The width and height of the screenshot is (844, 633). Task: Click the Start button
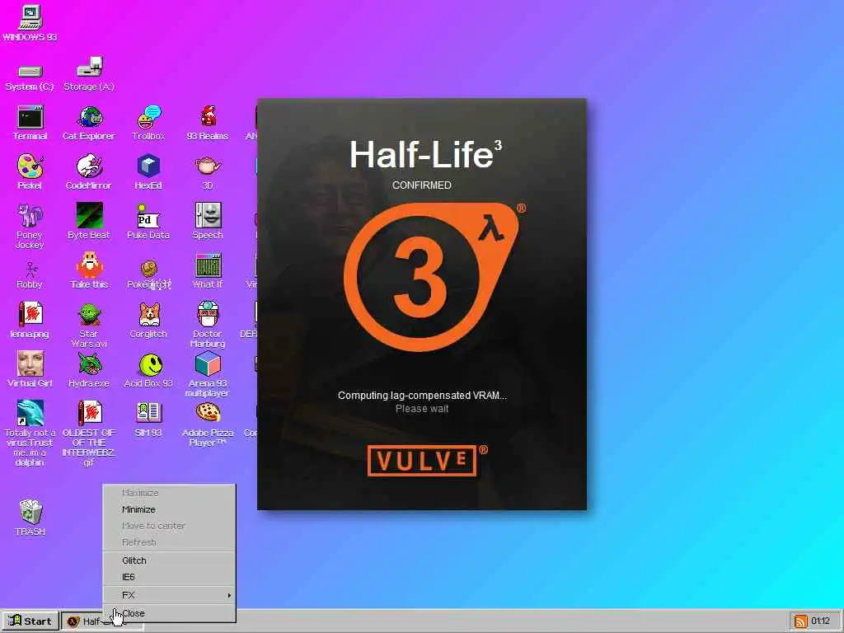[30, 621]
